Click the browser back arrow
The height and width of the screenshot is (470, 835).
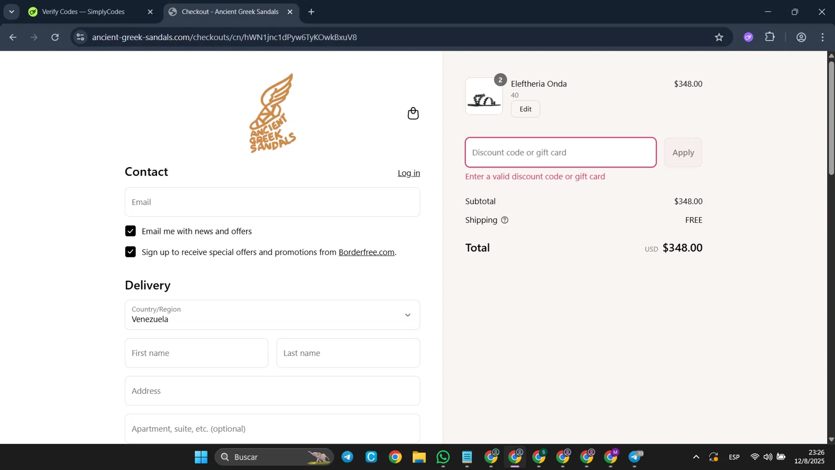pyautogui.click(x=13, y=37)
